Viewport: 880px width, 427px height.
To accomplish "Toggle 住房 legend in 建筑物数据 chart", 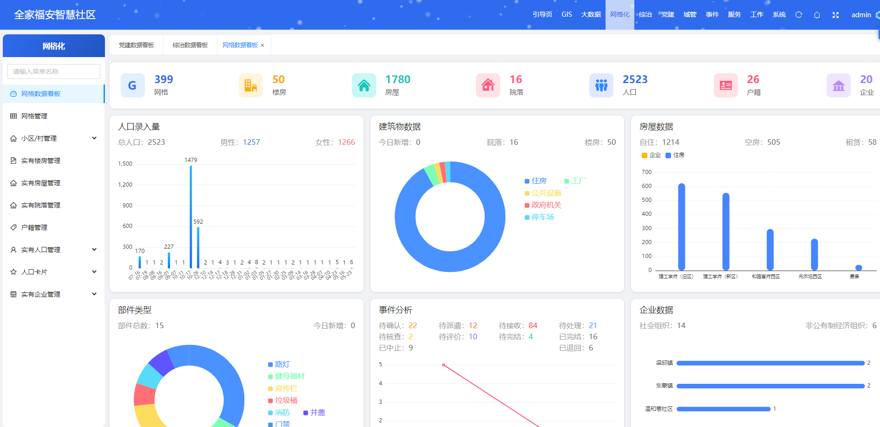I will pyautogui.click(x=535, y=181).
